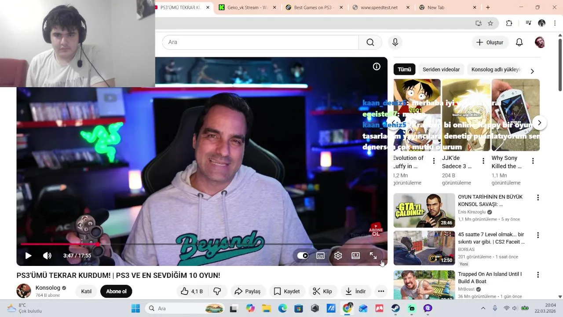Install app icon in the address bar
Viewport: 563px width, 317px height.
(x=479, y=23)
